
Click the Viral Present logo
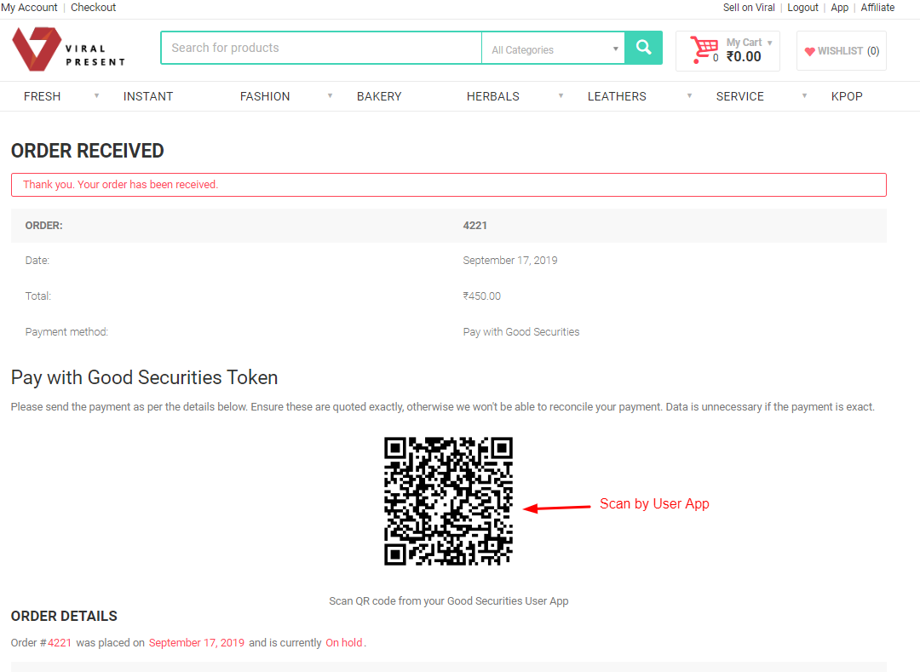(69, 49)
